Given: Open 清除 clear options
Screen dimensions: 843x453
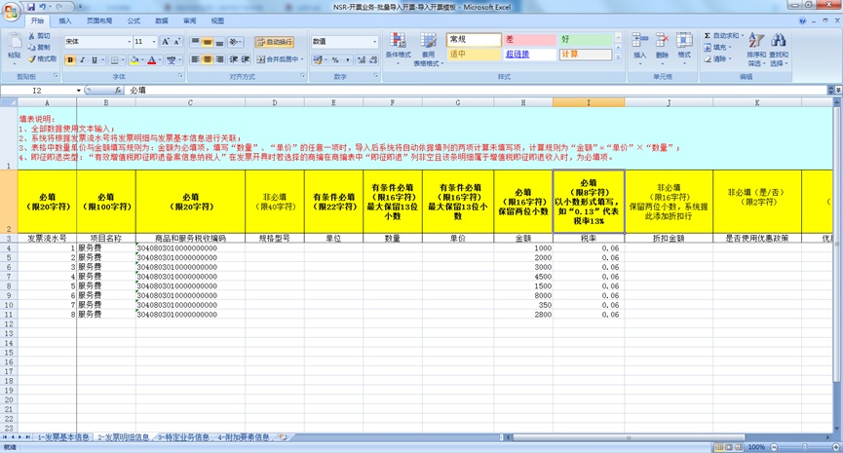Looking at the screenshot, I should click(x=717, y=59).
